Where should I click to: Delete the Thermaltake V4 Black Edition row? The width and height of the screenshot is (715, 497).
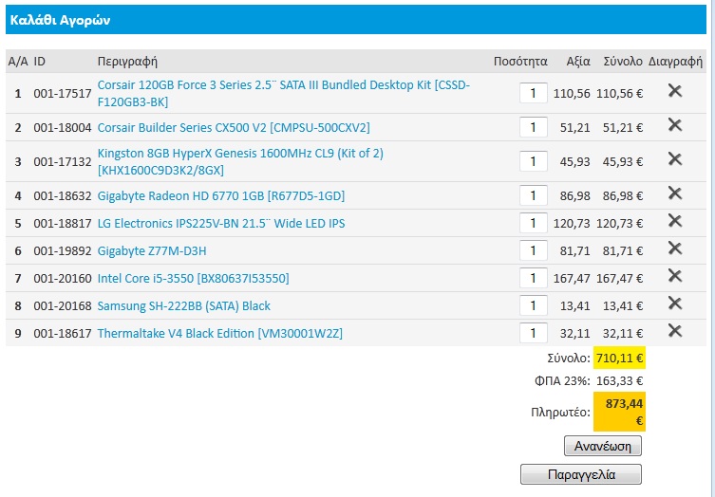pyautogui.click(x=675, y=331)
